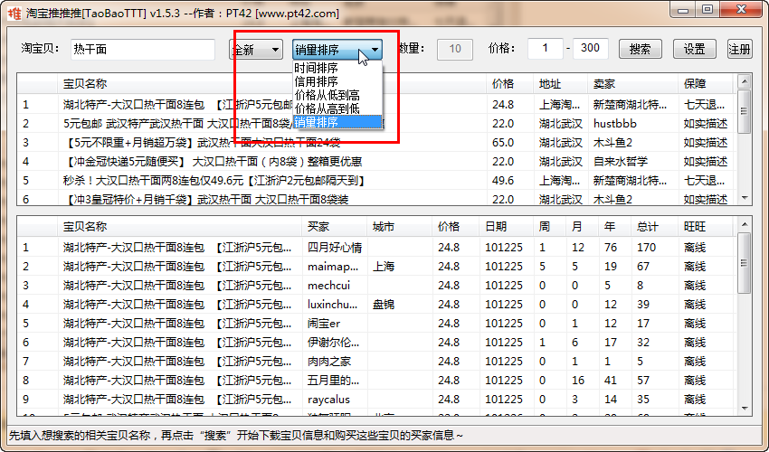Viewport: 769px width, 452px height.
Task: Click 城市 column header
Action: [400, 227]
